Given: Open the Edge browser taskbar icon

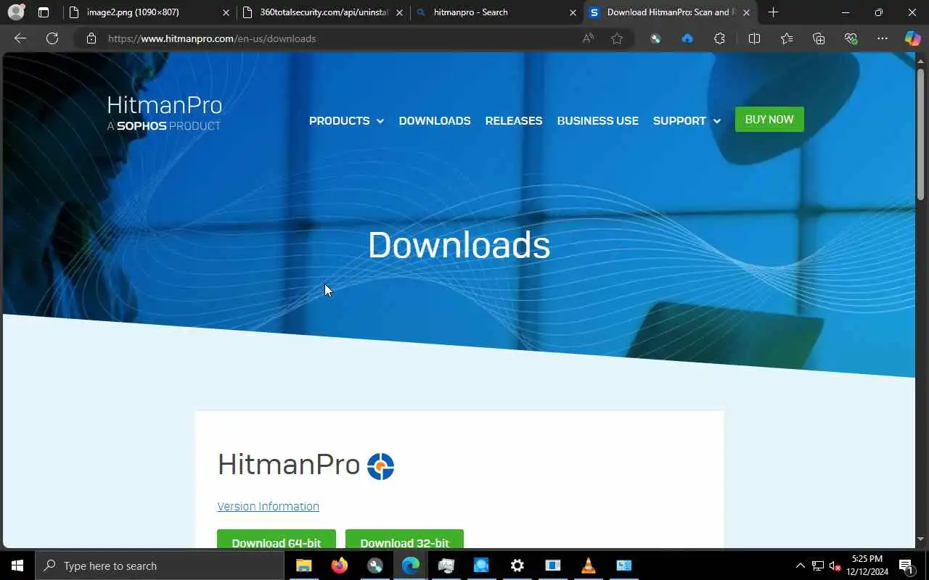Looking at the screenshot, I should tap(410, 565).
